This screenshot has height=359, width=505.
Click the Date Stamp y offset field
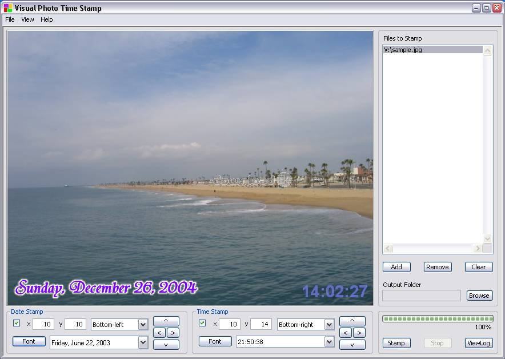point(75,324)
